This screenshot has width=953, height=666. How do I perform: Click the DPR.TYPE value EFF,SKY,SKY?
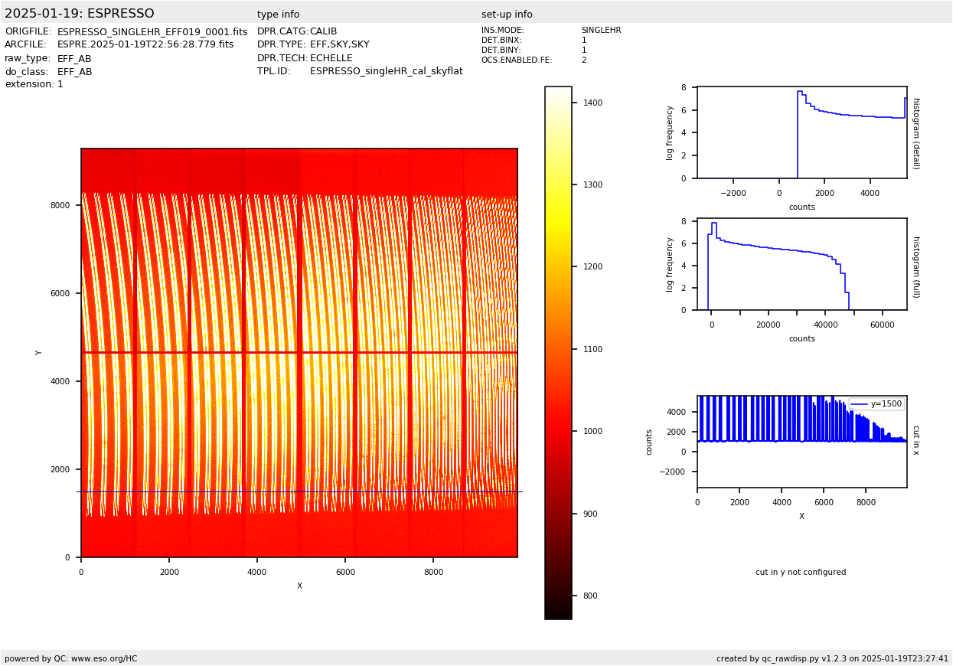339,45
